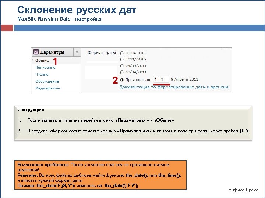The image size is (265, 198).
Task: Select the 2011/04/09 date format radio
Action: pos(122,60)
